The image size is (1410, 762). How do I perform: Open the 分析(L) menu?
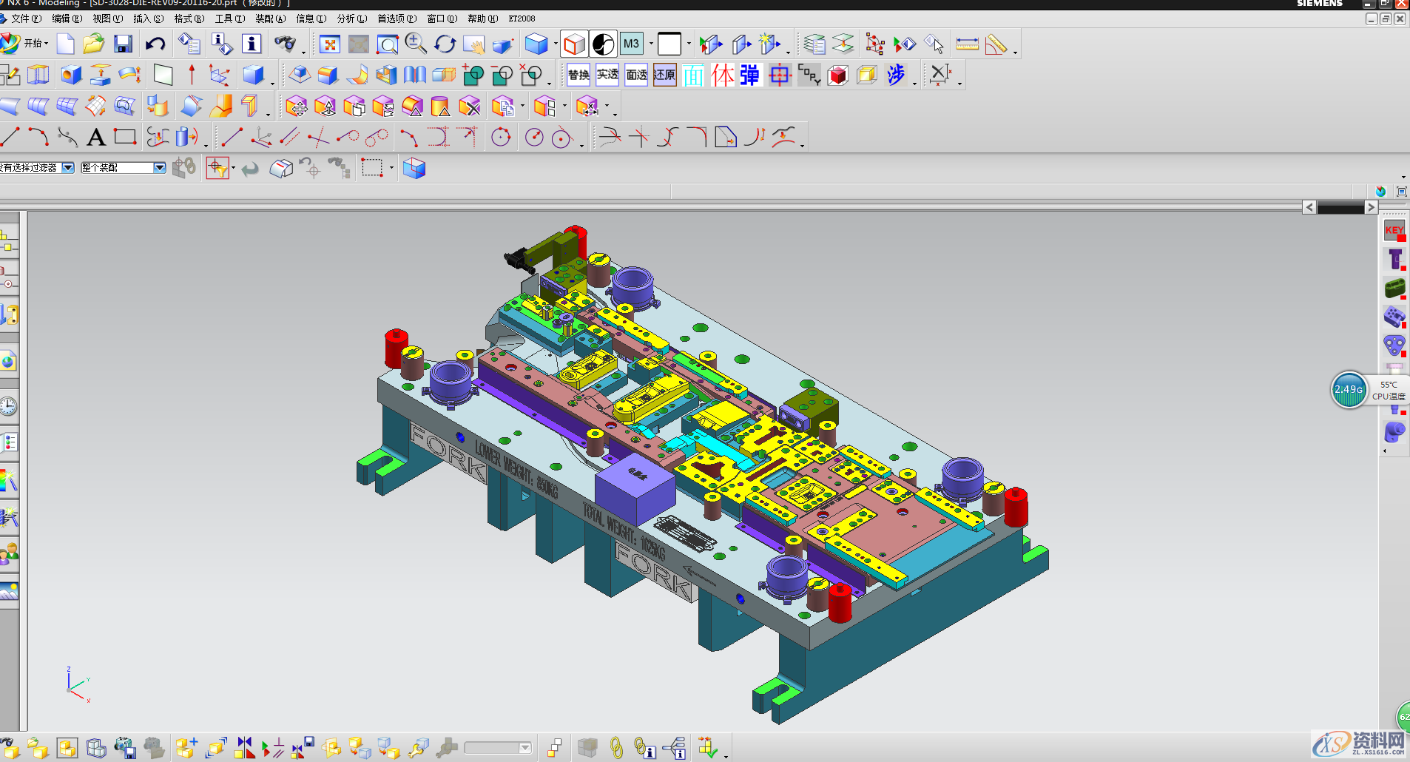tap(351, 18)
